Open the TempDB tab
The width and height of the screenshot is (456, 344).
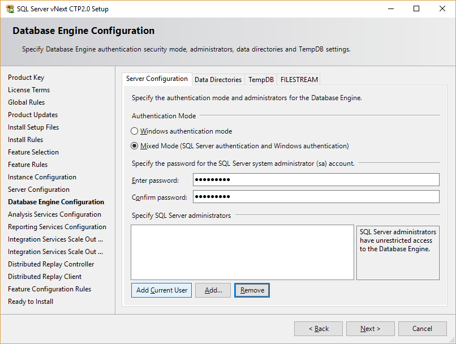pyautogui.click(x=261, y=80)
